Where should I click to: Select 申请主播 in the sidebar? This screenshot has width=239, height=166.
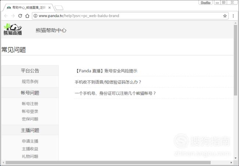point(30,141)
